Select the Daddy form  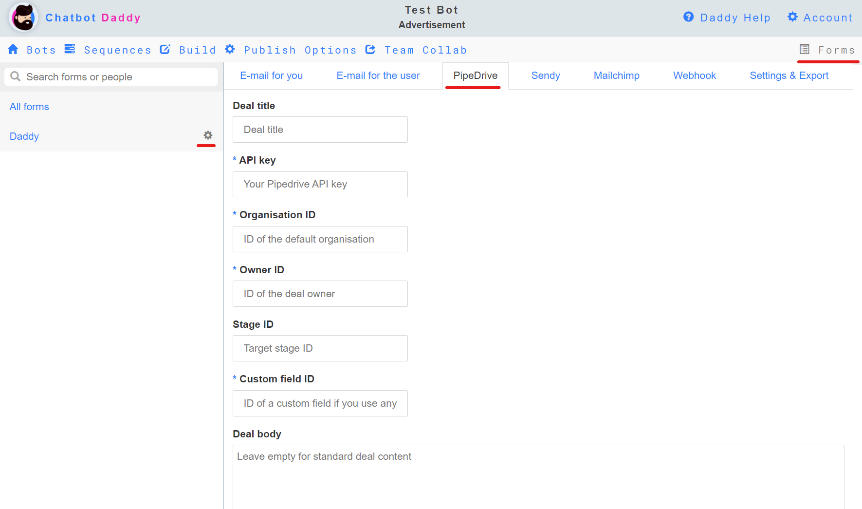tap(24, 136)
